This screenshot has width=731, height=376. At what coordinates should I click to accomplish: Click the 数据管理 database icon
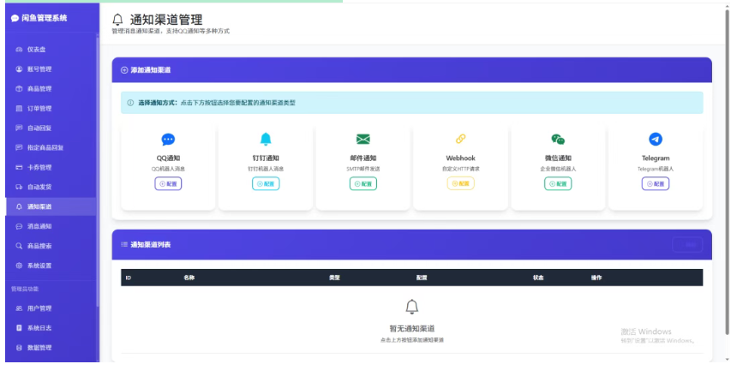point(19,348)
